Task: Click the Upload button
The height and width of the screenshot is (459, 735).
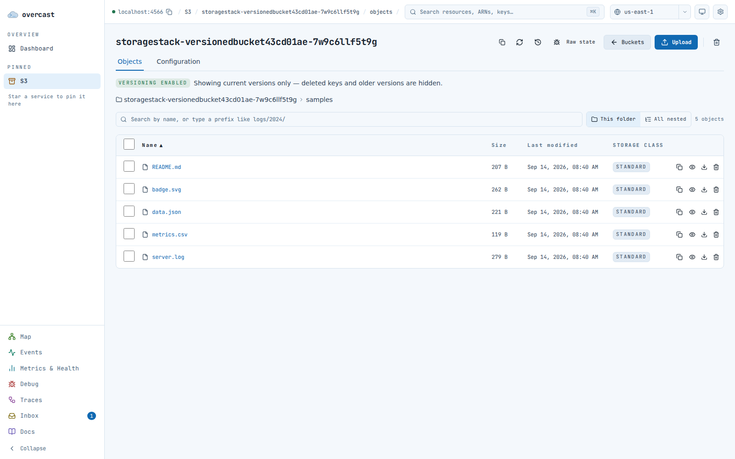Action: [676, 42]
